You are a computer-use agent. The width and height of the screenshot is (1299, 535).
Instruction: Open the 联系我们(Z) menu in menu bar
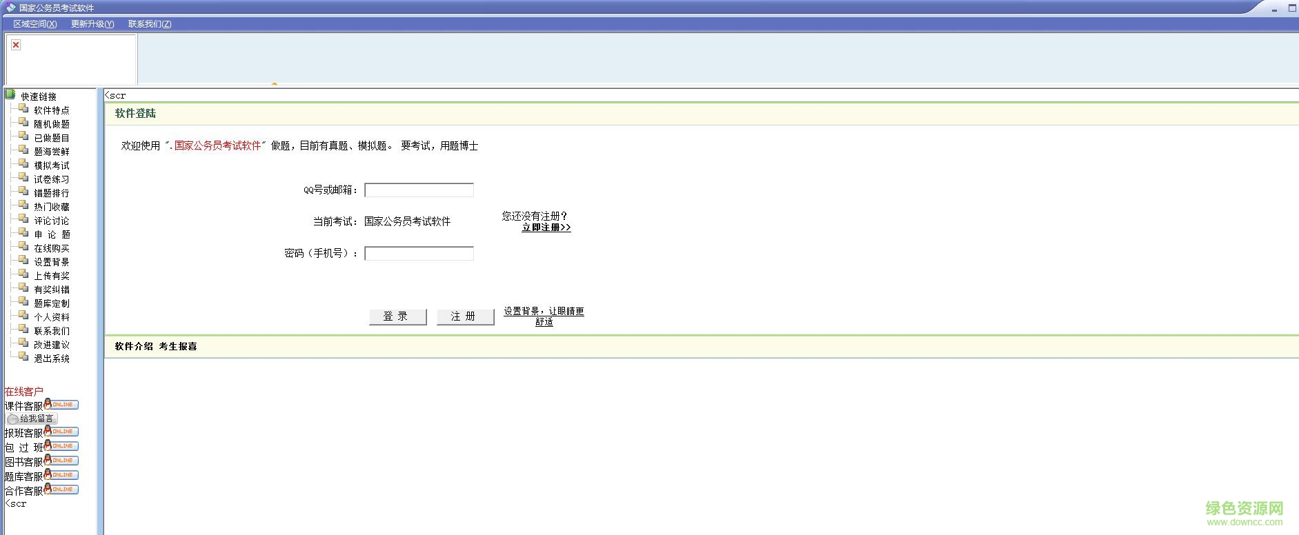[x=150, y=24]
